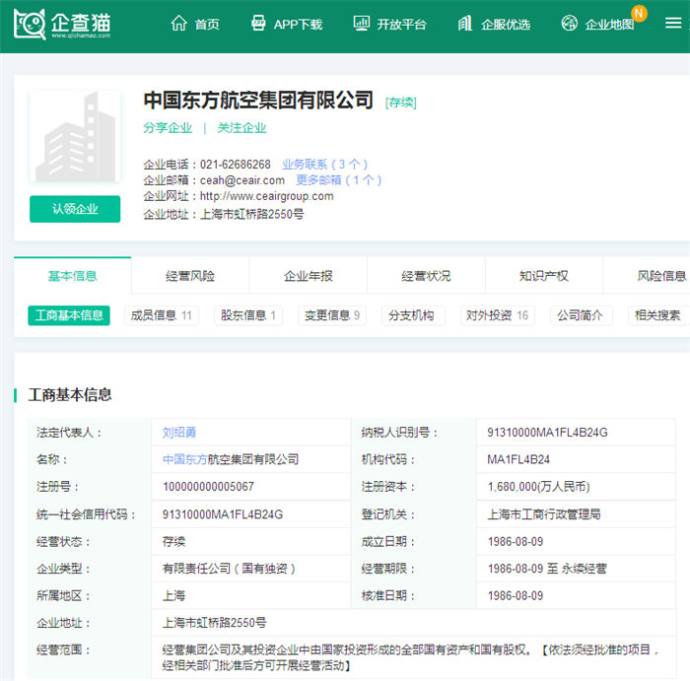Click 经营期限 value 至 永续经营
The height and width of the screenshot is (681, 690).
pyautogui.click(x=547, y=569)
